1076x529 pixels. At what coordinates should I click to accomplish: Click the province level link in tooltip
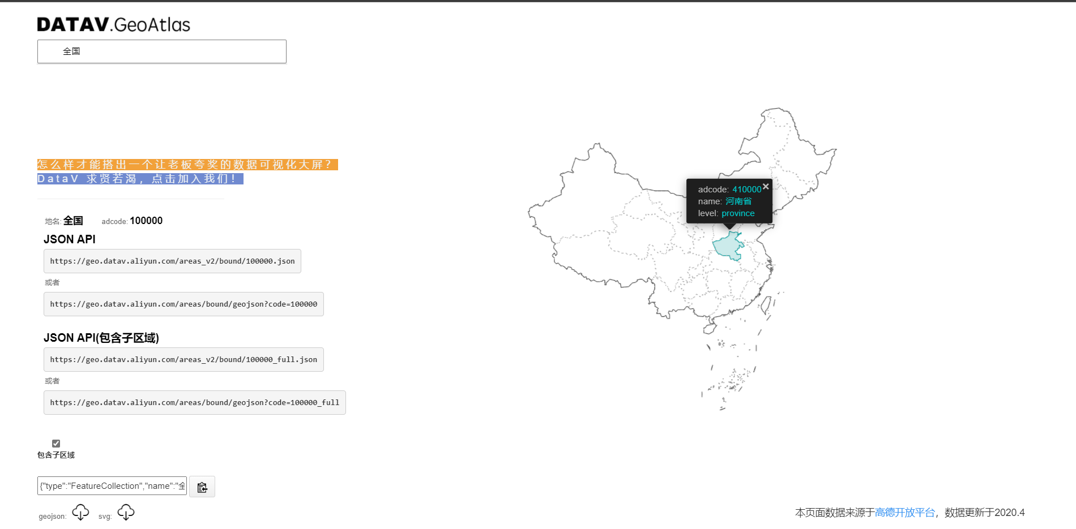click(738, 213)
